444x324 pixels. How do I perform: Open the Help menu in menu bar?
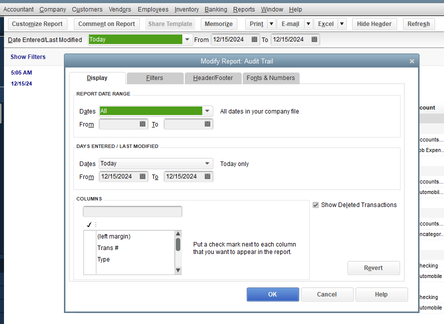click(295, 9)
